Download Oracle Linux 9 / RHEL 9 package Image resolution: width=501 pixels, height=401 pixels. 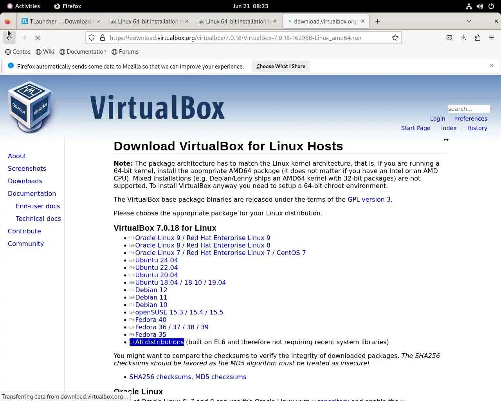click(200, 238)
